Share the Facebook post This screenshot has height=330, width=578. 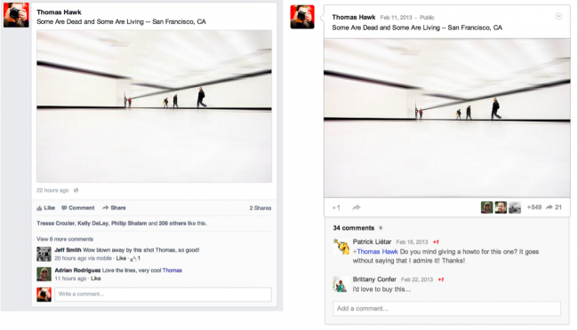click(x=114, y=208)
